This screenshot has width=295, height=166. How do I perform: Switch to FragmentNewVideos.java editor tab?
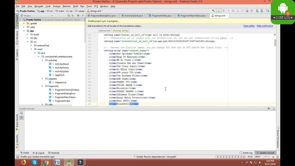coord(193,16)
